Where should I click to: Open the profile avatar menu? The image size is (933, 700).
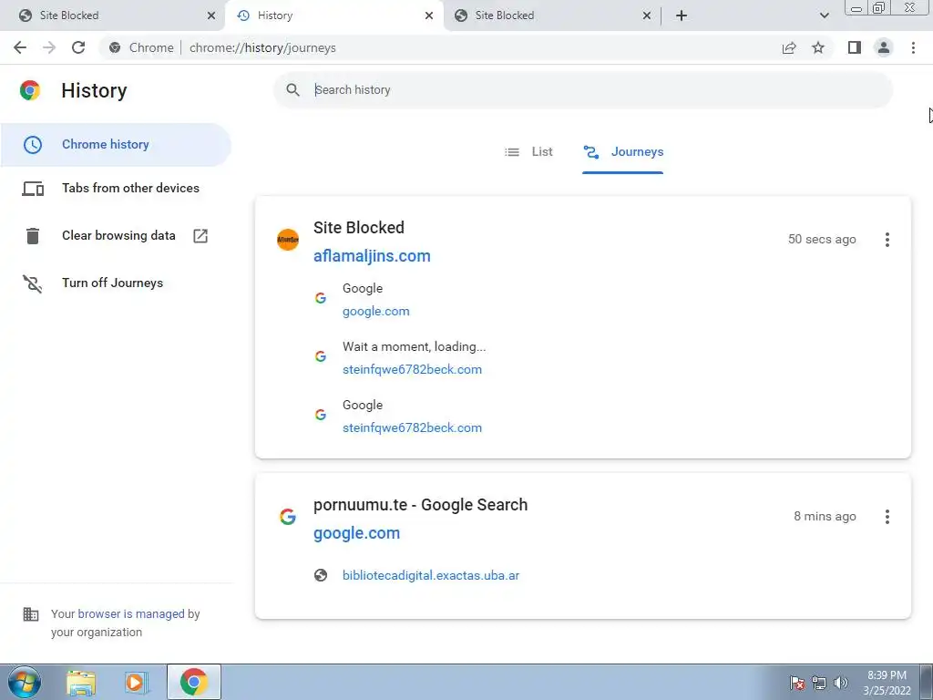coord(884,47)
